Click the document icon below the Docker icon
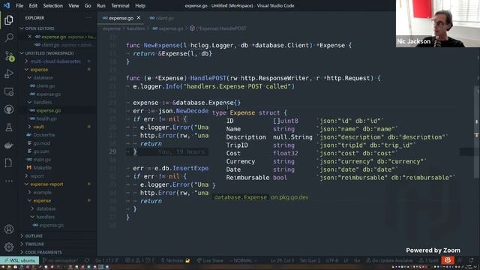This screenshot has height=270, width=480. (x=9, y=163)
